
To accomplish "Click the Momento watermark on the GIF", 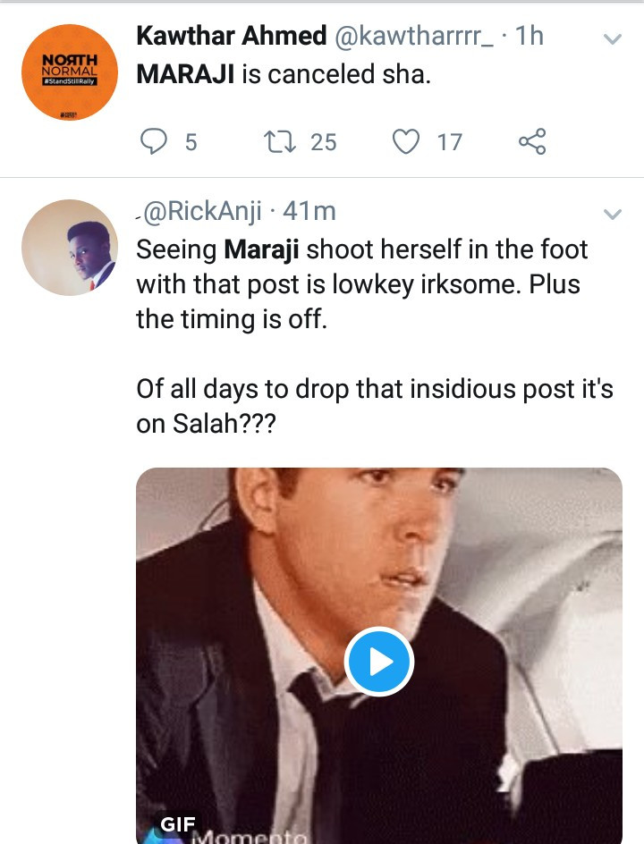I will 249,837.
